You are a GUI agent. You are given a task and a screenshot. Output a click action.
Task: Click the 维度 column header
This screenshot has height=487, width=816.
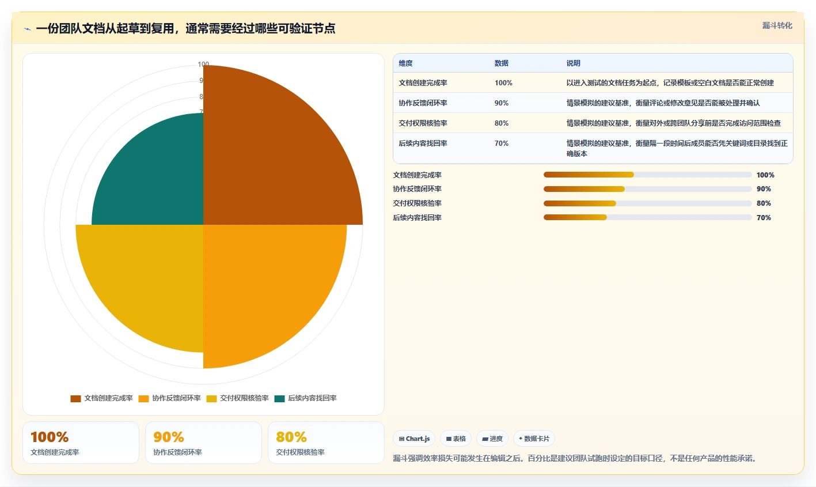[405, 63]
